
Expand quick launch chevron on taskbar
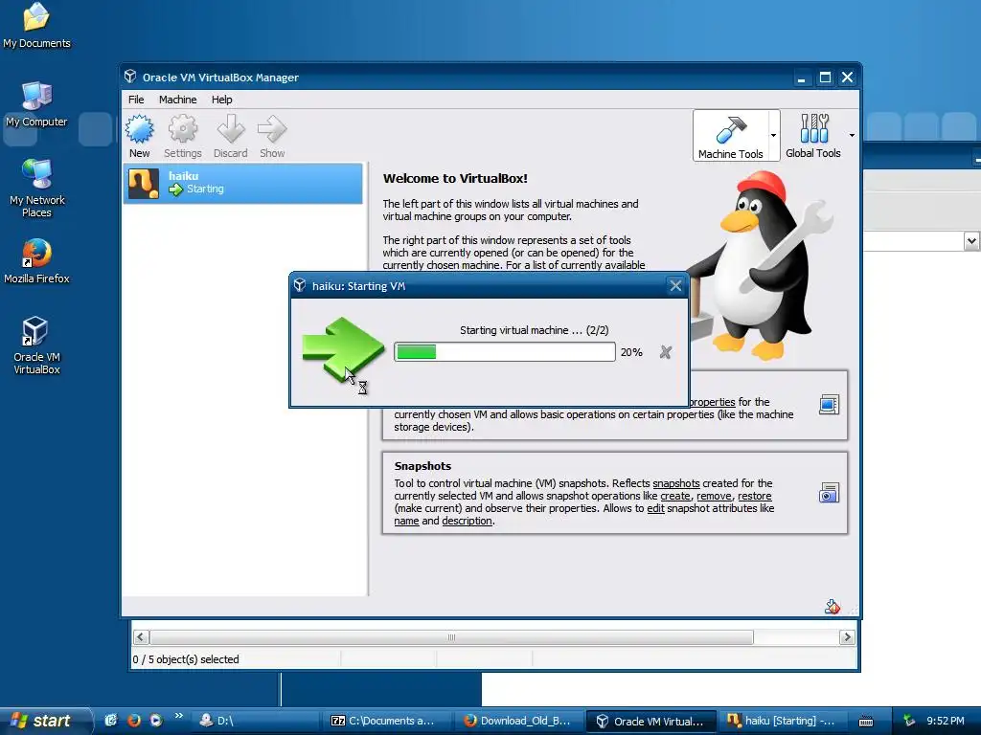[x=179, y=716]
